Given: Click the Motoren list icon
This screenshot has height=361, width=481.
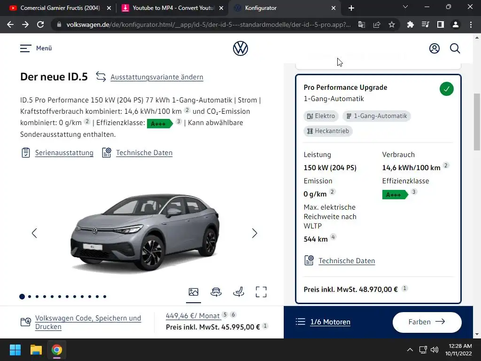Looking at the screenshot, I should [x=301, y=322].
